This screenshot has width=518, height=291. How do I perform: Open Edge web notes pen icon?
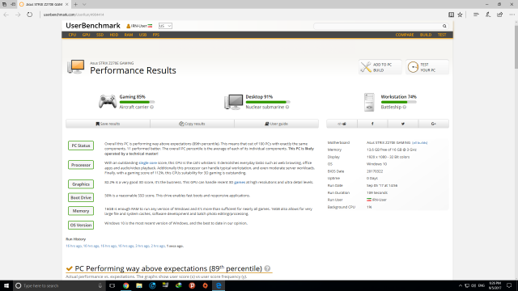pos(488,15)
